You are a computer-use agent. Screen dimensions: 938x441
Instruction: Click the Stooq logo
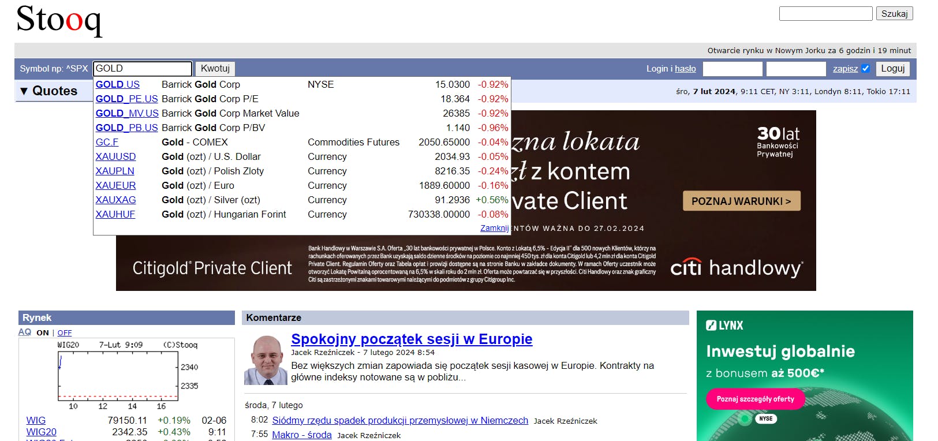coord(59,21)
